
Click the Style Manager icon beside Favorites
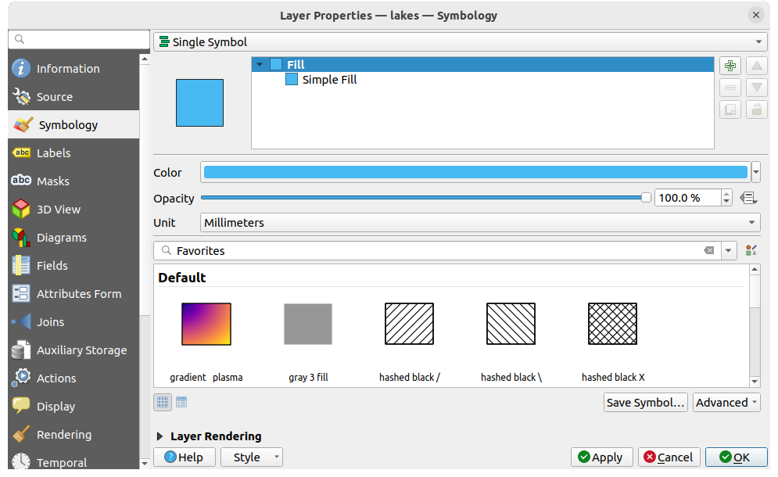pos(751,251)
